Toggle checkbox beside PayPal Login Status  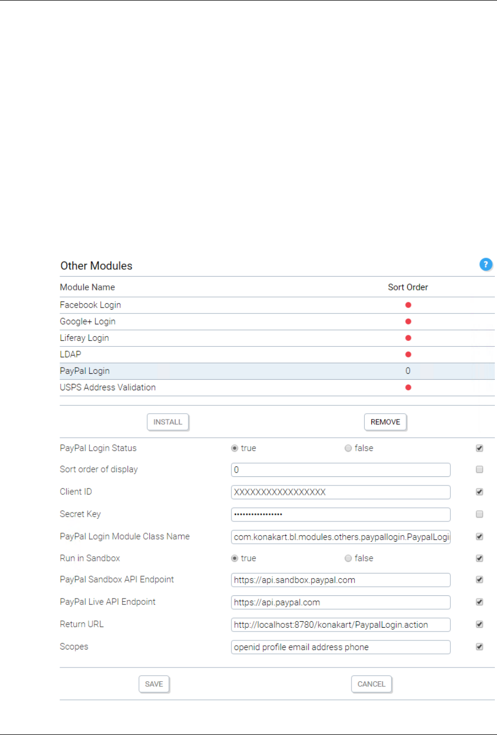point(479,448)
